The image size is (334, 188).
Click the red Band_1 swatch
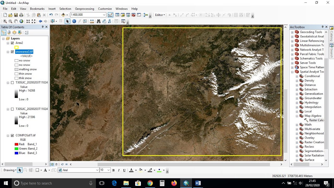click(17, 144)
